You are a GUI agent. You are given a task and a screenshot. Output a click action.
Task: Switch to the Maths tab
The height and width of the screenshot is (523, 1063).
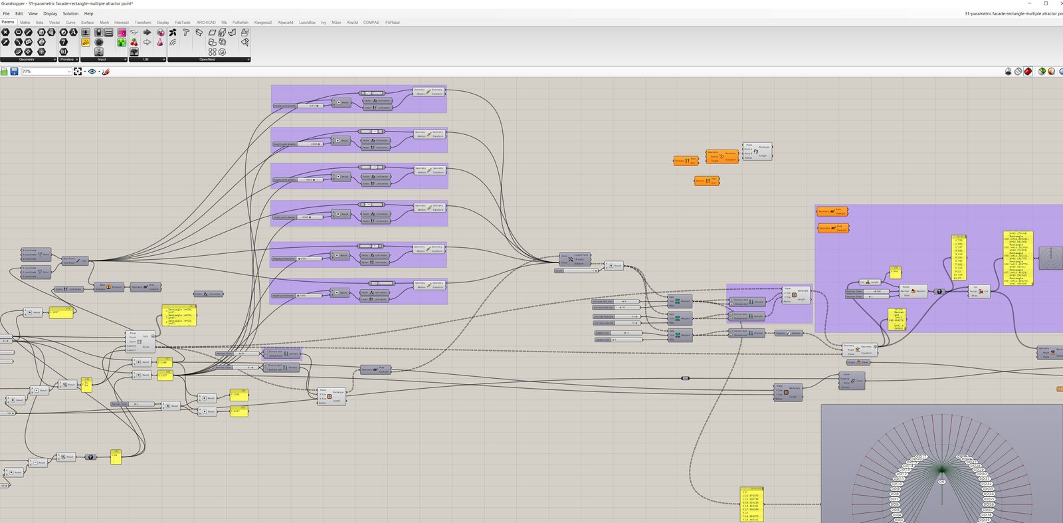(25, 22)
